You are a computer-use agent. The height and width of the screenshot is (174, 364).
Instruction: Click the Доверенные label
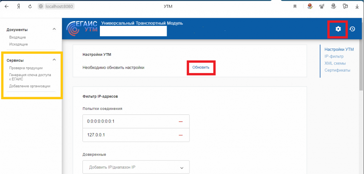coord(94,155)
